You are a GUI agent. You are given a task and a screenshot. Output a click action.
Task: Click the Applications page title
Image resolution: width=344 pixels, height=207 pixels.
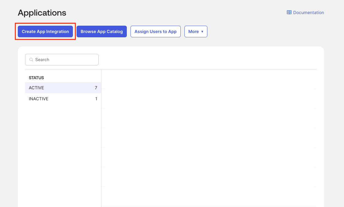click(42, 13)
